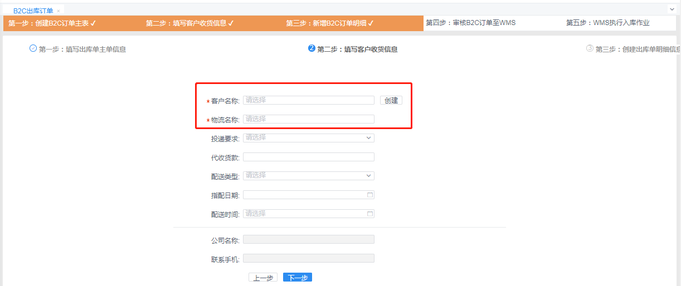Click the 上一步 button
Image resolution: width=681 pixels, height=286 pixels.
263,278
